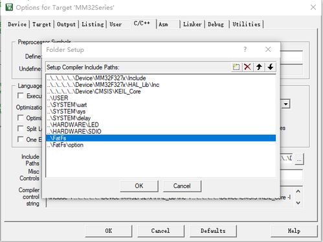
Task: Select the ..\SYSTEM\sys include path
Action: point(161,112)
